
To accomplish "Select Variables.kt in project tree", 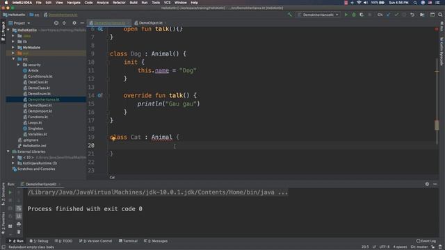I will tap(37, 134).
